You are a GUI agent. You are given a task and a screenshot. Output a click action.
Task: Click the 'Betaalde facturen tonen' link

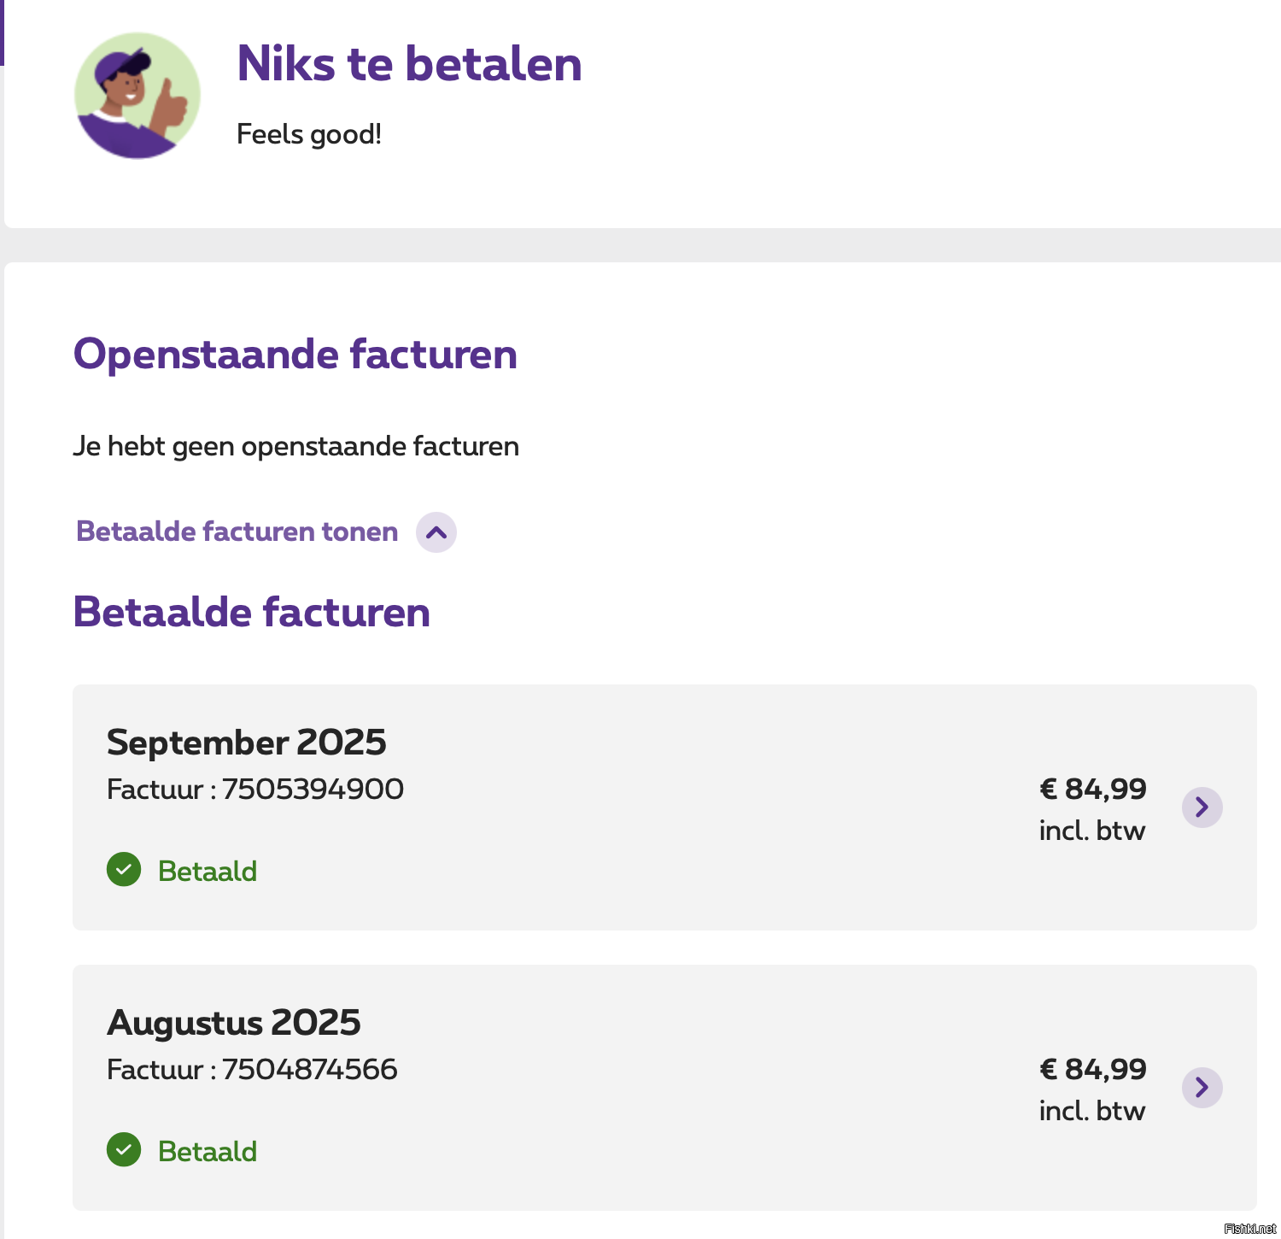(x=237, y=531)
